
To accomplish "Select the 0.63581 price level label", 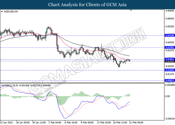I will click(170, 47).
